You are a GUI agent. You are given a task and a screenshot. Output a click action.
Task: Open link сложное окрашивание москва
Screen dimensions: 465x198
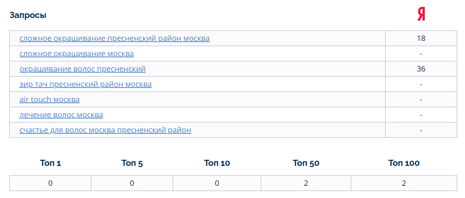point(77,54)
